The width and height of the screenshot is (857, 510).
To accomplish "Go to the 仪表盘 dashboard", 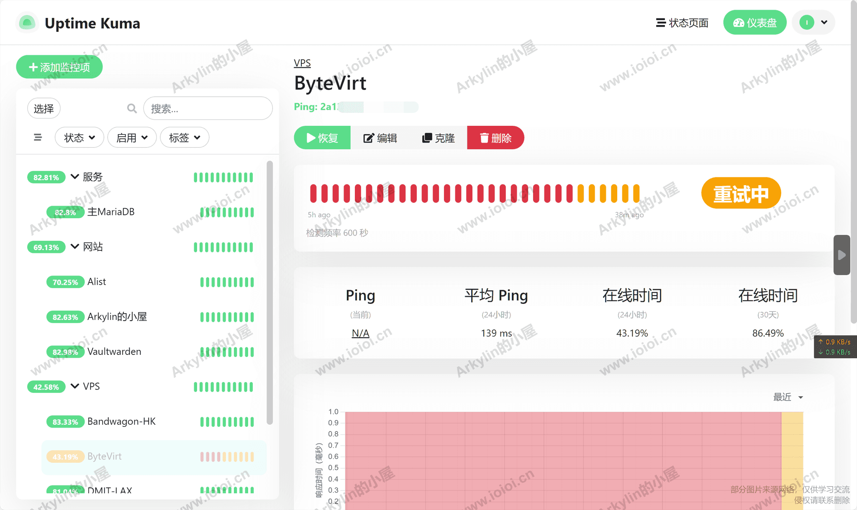I will click(755, 23).
